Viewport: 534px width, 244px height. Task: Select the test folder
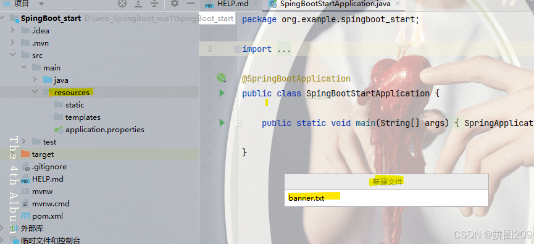50,141
